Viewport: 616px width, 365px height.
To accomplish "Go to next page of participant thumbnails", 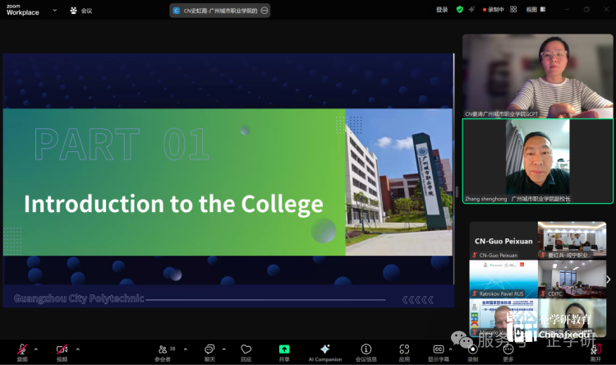I will pos(608,280).
